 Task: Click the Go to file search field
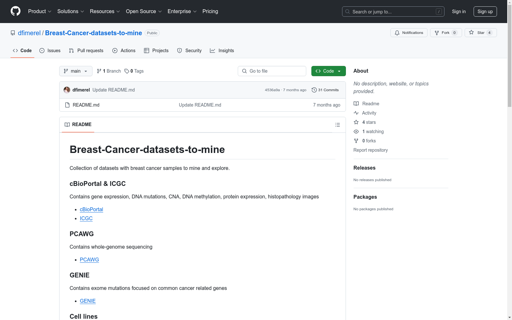[272, 71]
